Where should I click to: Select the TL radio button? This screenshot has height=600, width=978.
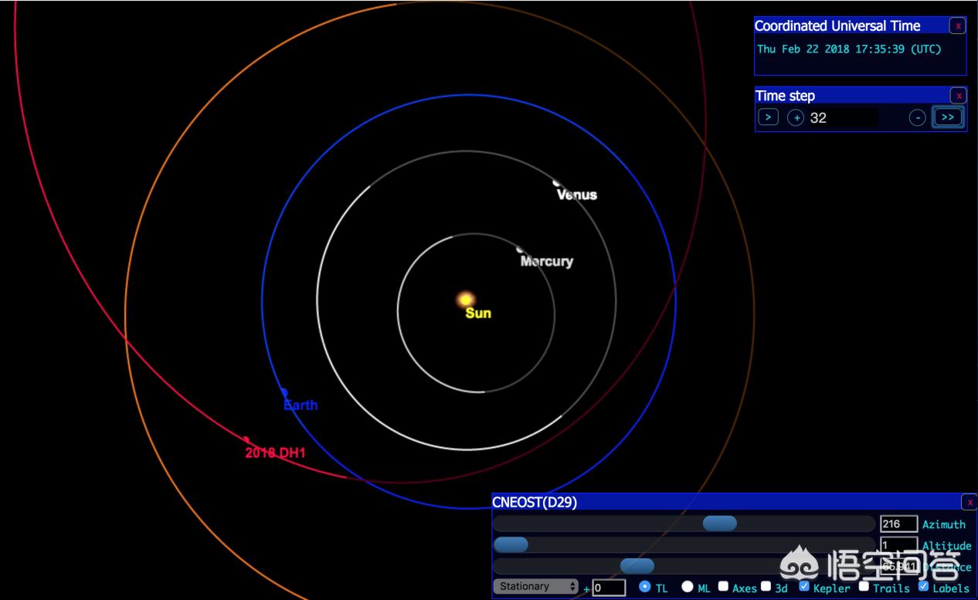point(645,587)
